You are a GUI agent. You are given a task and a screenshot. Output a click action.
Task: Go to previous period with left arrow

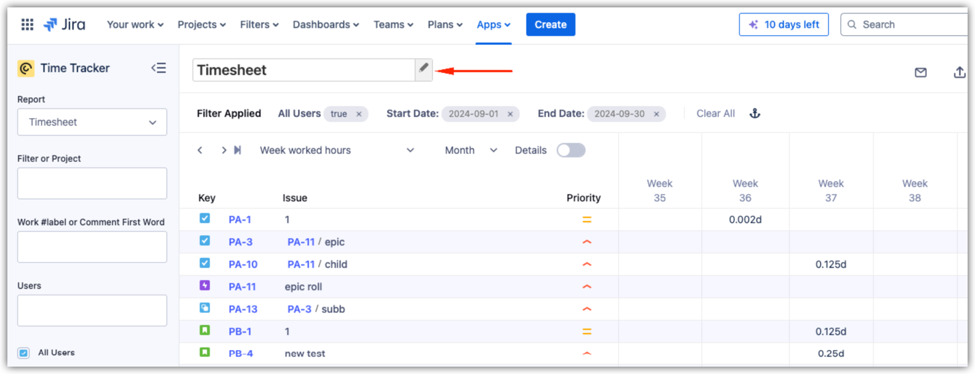point(200,150)
